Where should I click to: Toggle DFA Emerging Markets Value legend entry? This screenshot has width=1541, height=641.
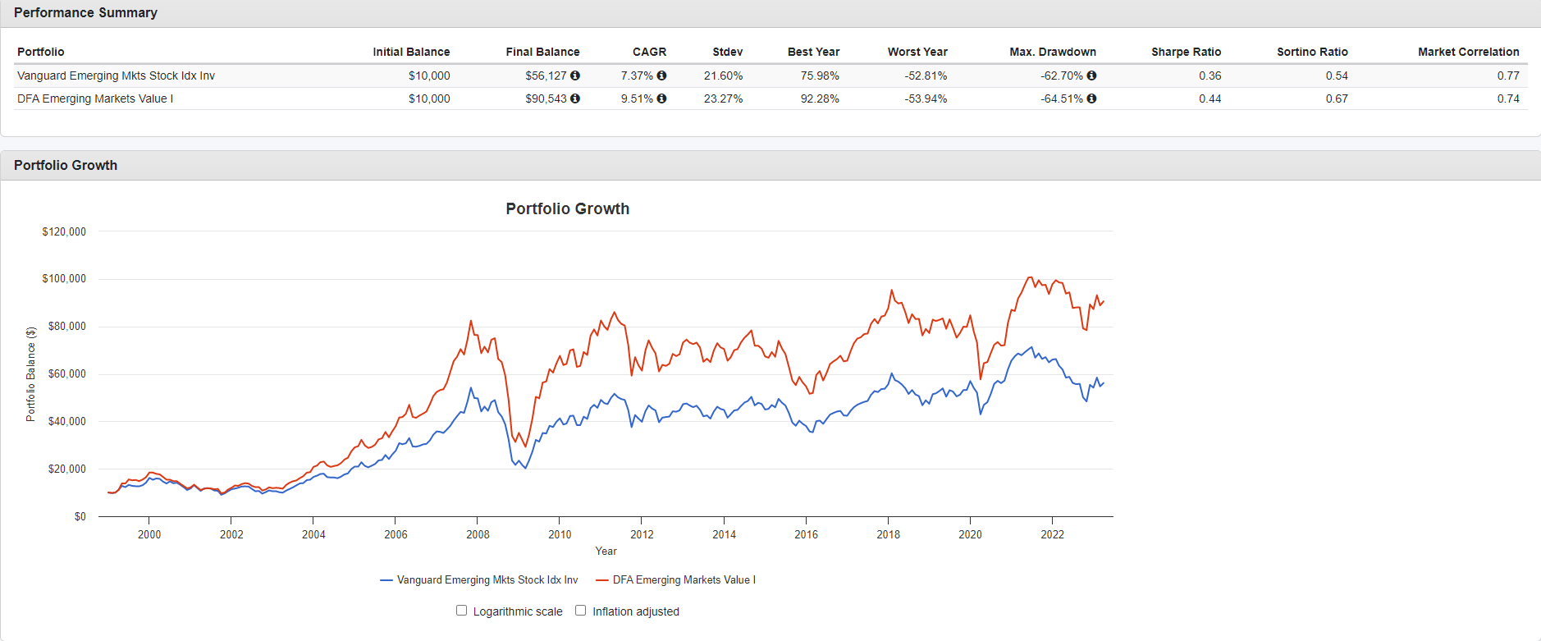(676, 580)
